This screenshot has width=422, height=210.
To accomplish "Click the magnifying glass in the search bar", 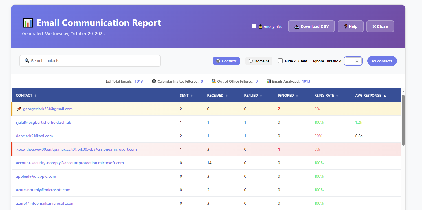I will click(27, 61).
